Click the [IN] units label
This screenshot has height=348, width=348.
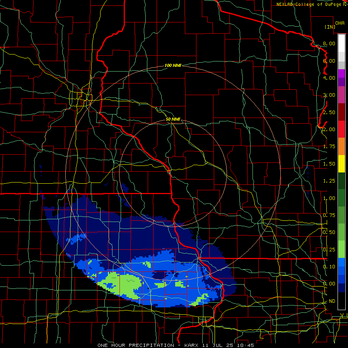[x=330, y=27]
